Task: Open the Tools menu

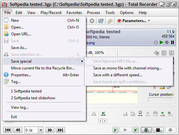Action: click(110, 13)
